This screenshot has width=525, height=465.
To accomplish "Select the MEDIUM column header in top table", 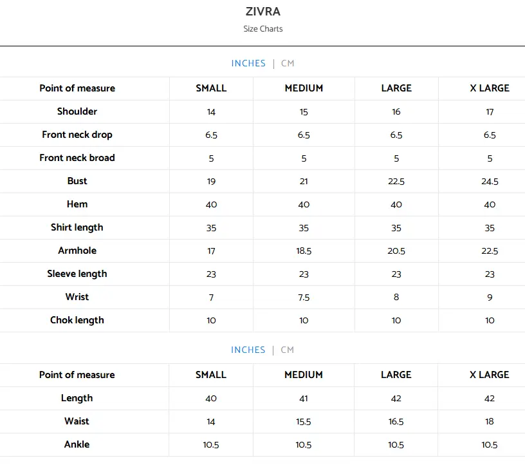I will (304, 88).
